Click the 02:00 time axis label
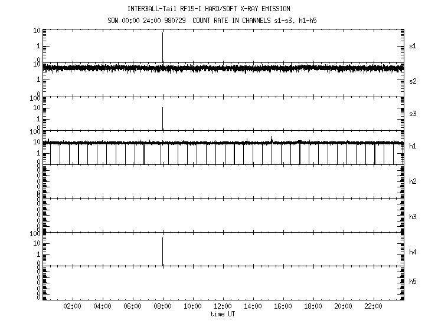The height and width of the screenshot is (324, 425). (x=73, y=307)
